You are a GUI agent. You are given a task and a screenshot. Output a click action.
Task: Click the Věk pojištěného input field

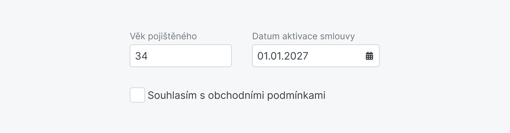[180, 56]
